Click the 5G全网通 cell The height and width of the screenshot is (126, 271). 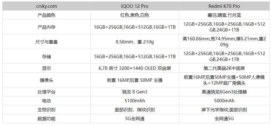135,119
